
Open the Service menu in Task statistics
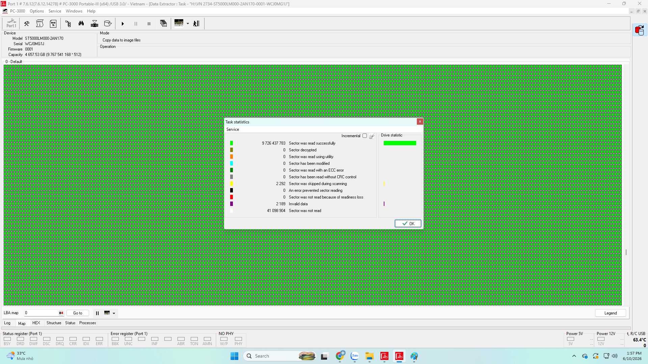233,129
